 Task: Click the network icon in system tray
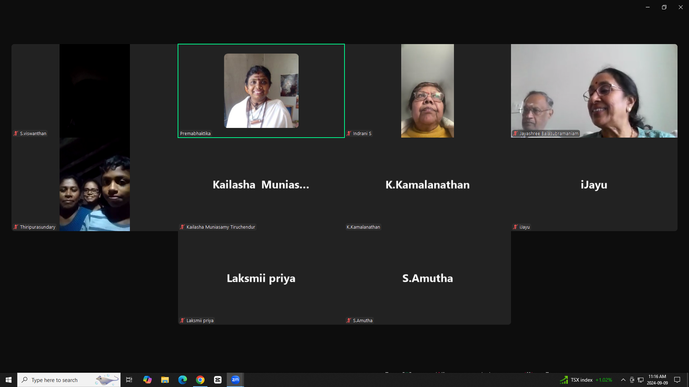coord(641,380)
